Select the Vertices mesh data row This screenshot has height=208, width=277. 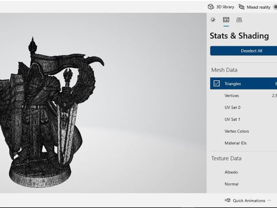pyautogui.click(x=244, y=95)
